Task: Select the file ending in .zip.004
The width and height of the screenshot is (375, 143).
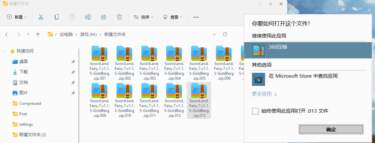Action: [174, 63]
